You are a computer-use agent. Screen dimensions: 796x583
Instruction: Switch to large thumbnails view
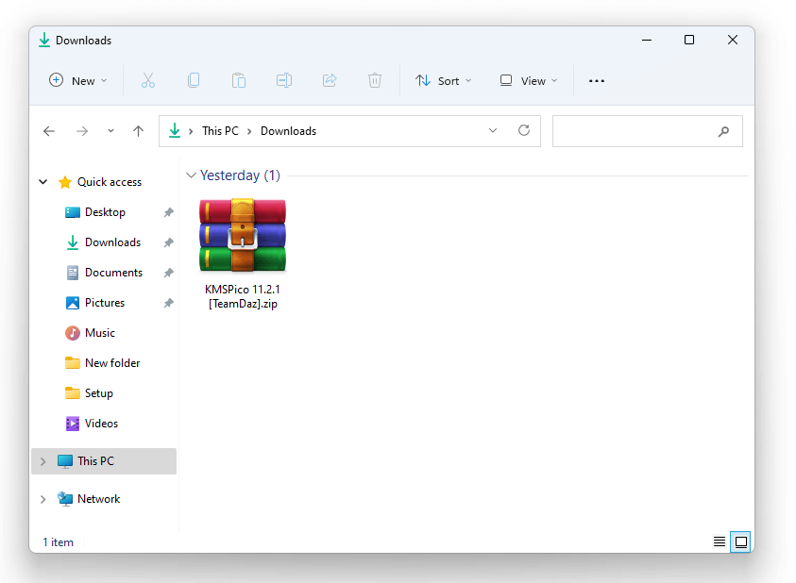click(x=741, y=541)
